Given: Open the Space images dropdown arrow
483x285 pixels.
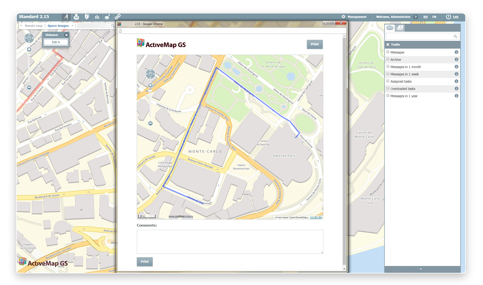Looking at the screenshot, I should pos(73,26).
